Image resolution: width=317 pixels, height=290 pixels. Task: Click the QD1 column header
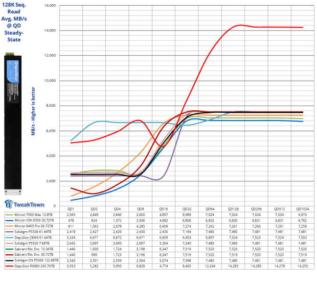[71, 209]
